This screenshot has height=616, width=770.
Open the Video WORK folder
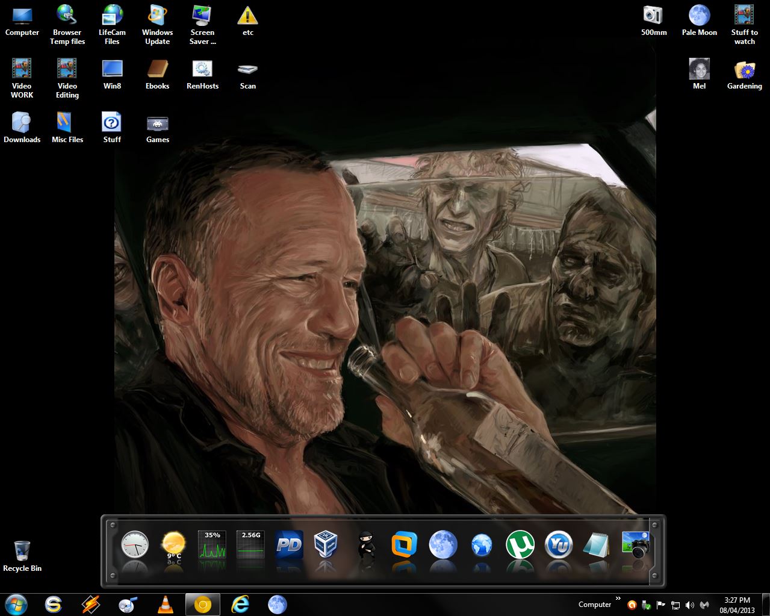(x=22, y=78)
